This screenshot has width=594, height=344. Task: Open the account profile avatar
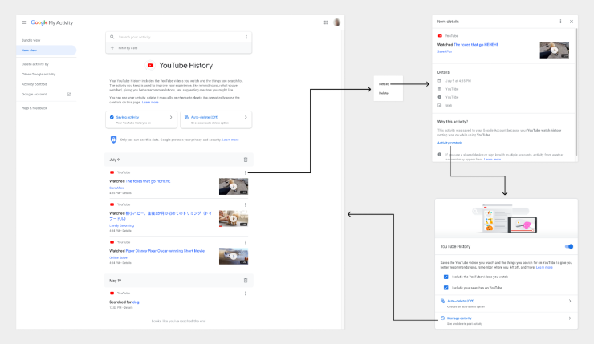tap(336, 22)
